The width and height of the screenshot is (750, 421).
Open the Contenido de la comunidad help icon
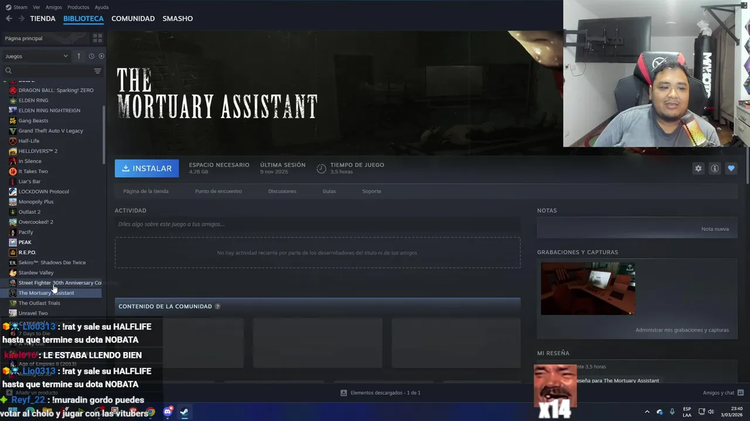[x=217, y=306]
